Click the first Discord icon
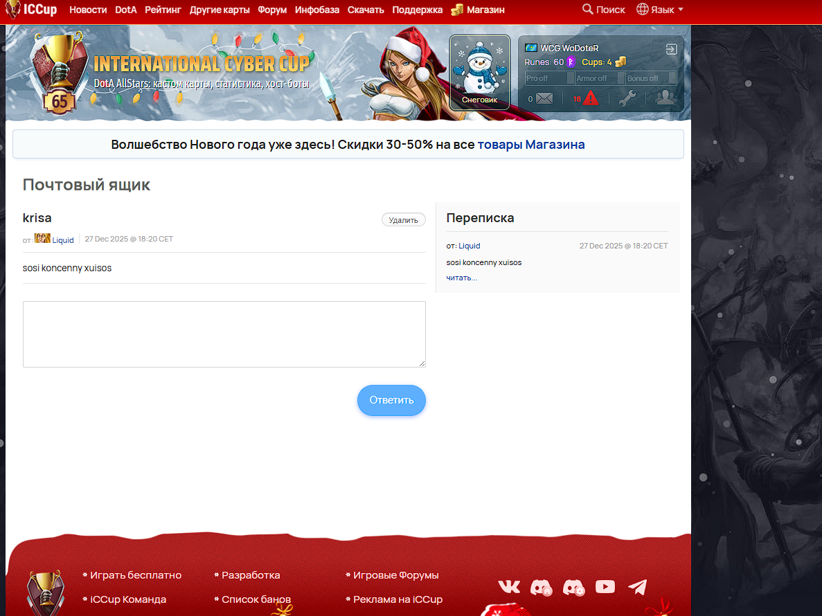 coord(542,587)
